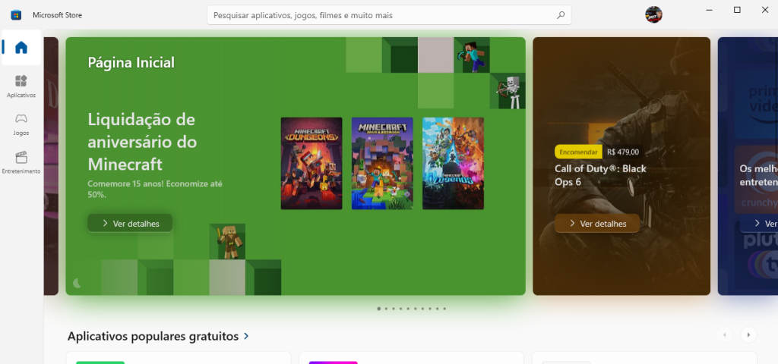Screen dimensions: 778x364
Task: Open the Aplicativos section
Action: pos(21,86)
